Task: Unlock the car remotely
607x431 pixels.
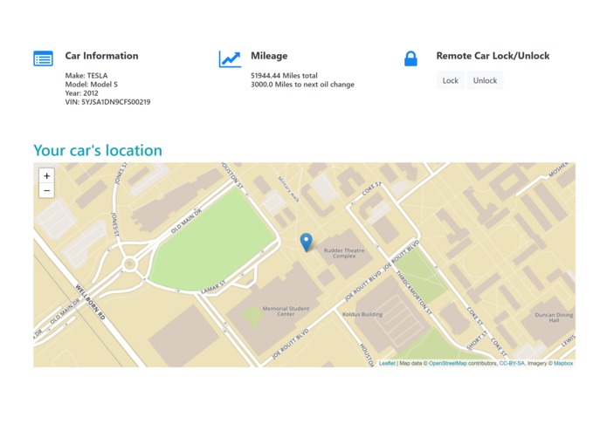Action: 485,80
